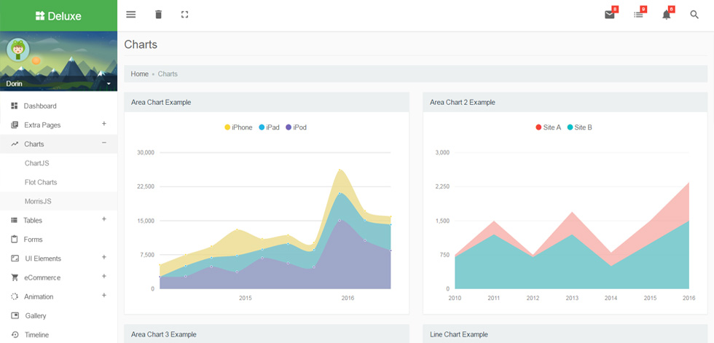Click the Deluxe brand name

(64, 16)
